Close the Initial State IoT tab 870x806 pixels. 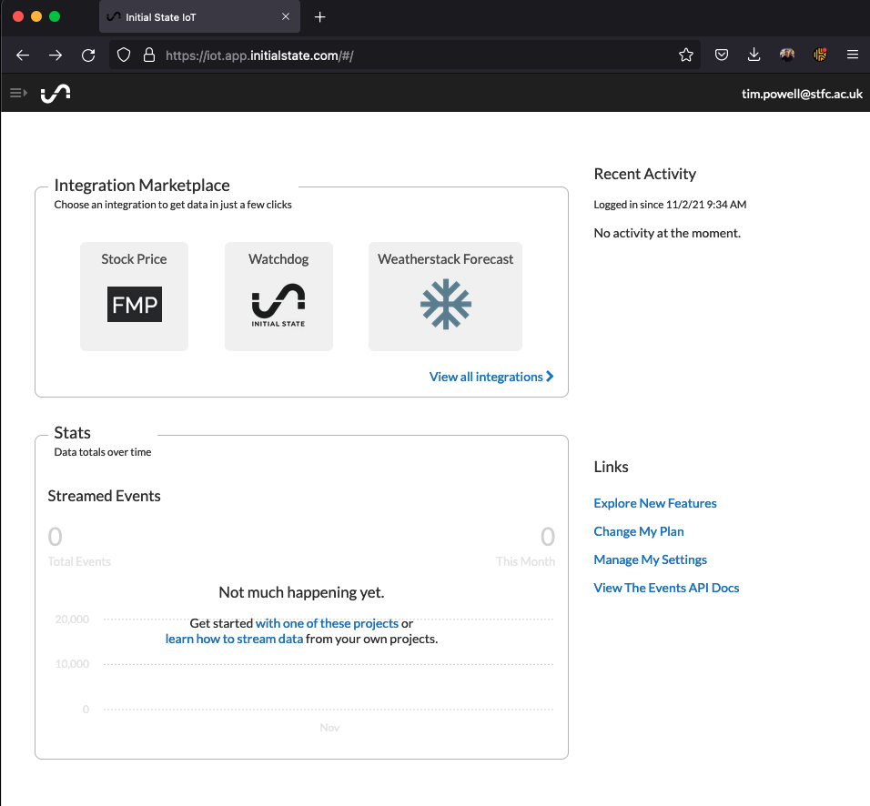click(286, 16)
